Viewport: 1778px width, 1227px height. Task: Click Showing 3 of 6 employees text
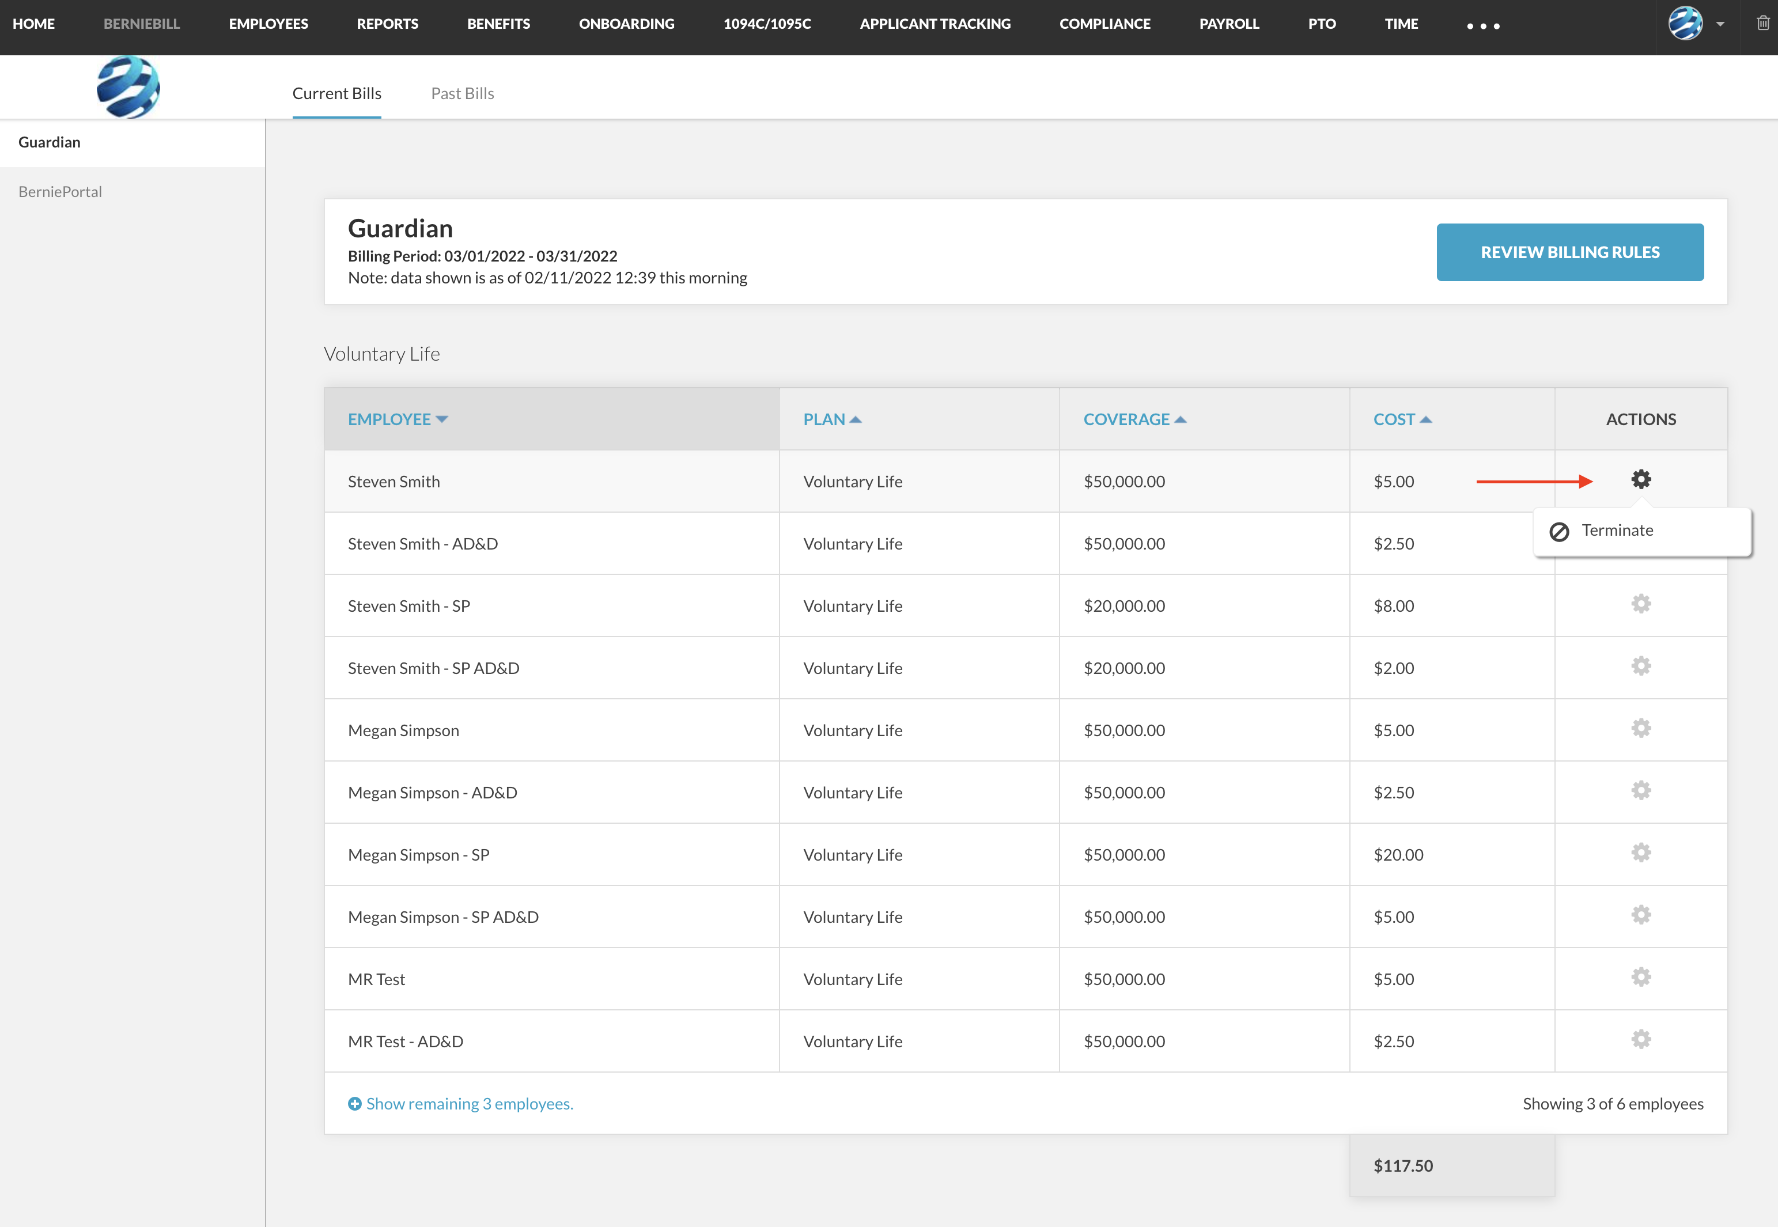(x=1613, y=1103)
